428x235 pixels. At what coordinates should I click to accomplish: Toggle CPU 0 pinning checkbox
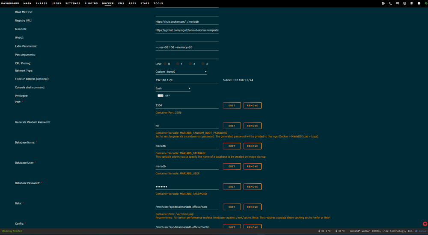(165, 64)
